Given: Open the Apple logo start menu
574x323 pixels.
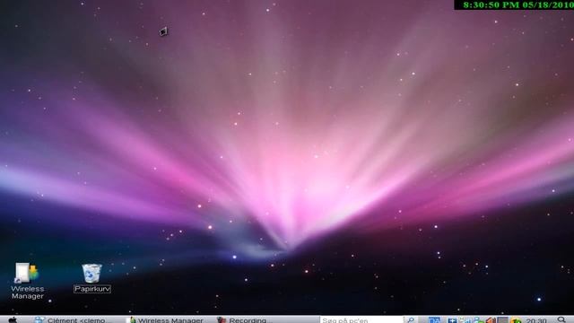Looking at the screenshot, I should 13,320.
